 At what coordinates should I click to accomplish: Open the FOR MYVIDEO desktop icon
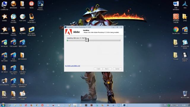pyautogui.click(x=176, y=6)
